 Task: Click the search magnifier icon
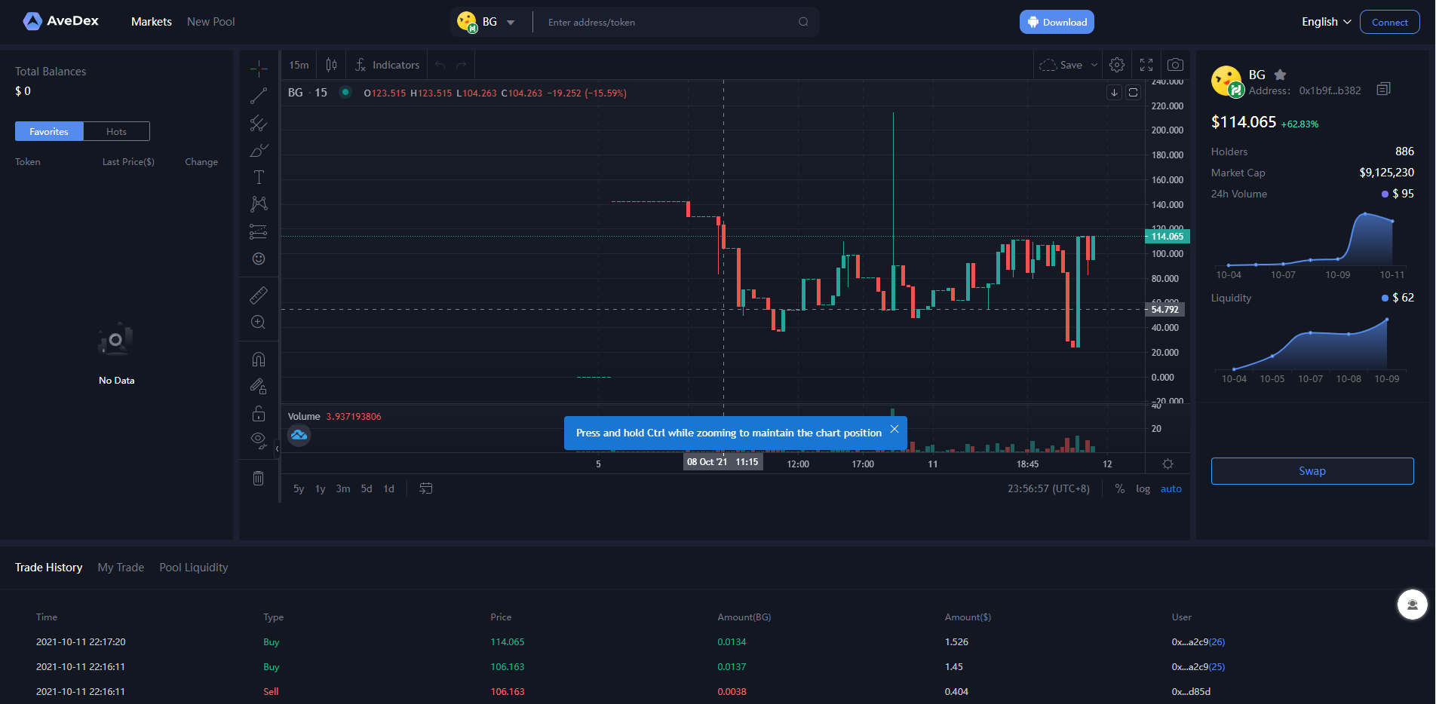(803, 22)
